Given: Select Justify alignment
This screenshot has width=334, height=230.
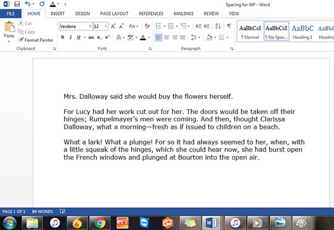Looking at the screenshot, I should 182,38.
